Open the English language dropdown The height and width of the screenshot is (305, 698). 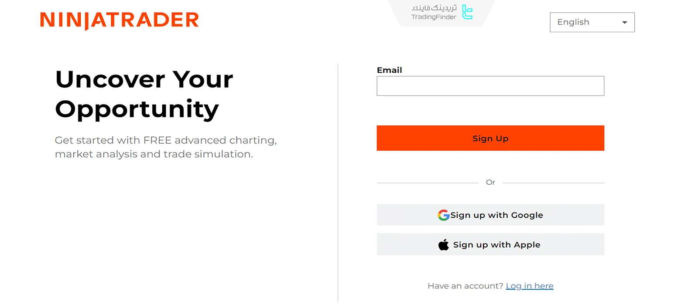coord(592,22)
